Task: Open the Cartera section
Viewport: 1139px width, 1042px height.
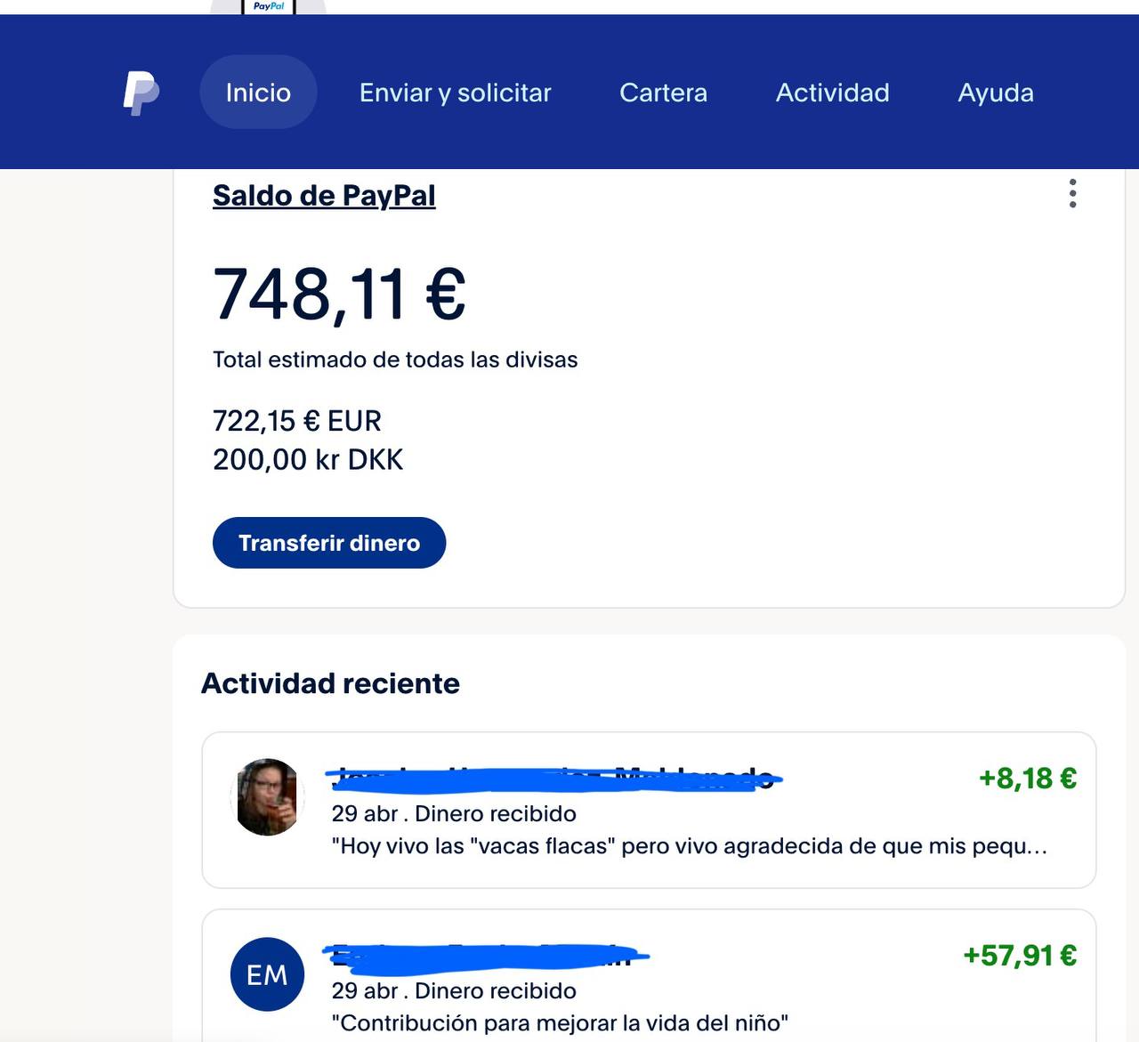Action: (x=663, y=93)
